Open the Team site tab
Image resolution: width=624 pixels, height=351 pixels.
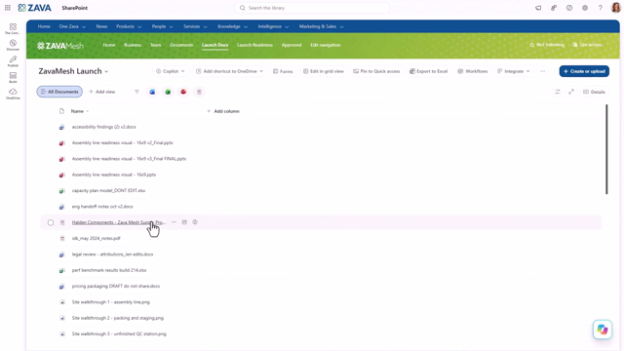tap(156, 45)
